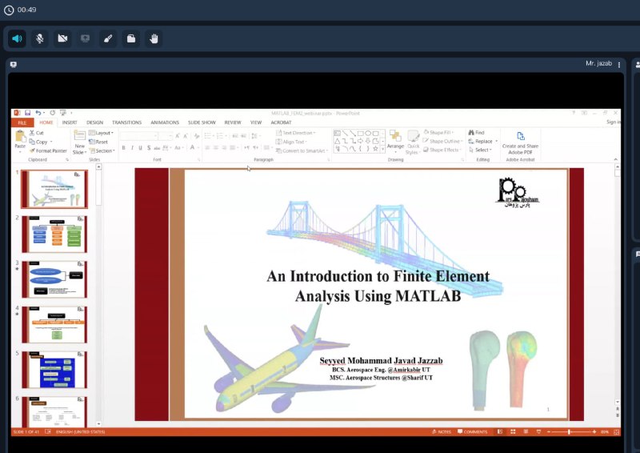The image size is (640, 453).
Task: Switch to the INSERT tab
Action: 70,122
